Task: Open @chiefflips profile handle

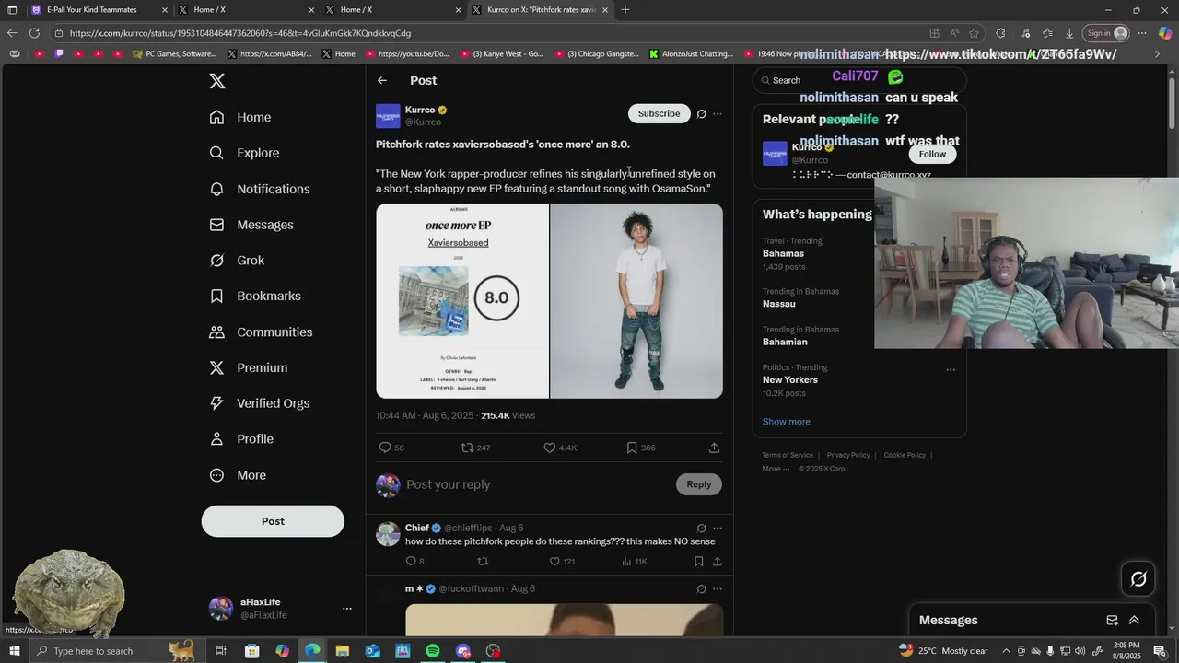Action: [468, 529]
